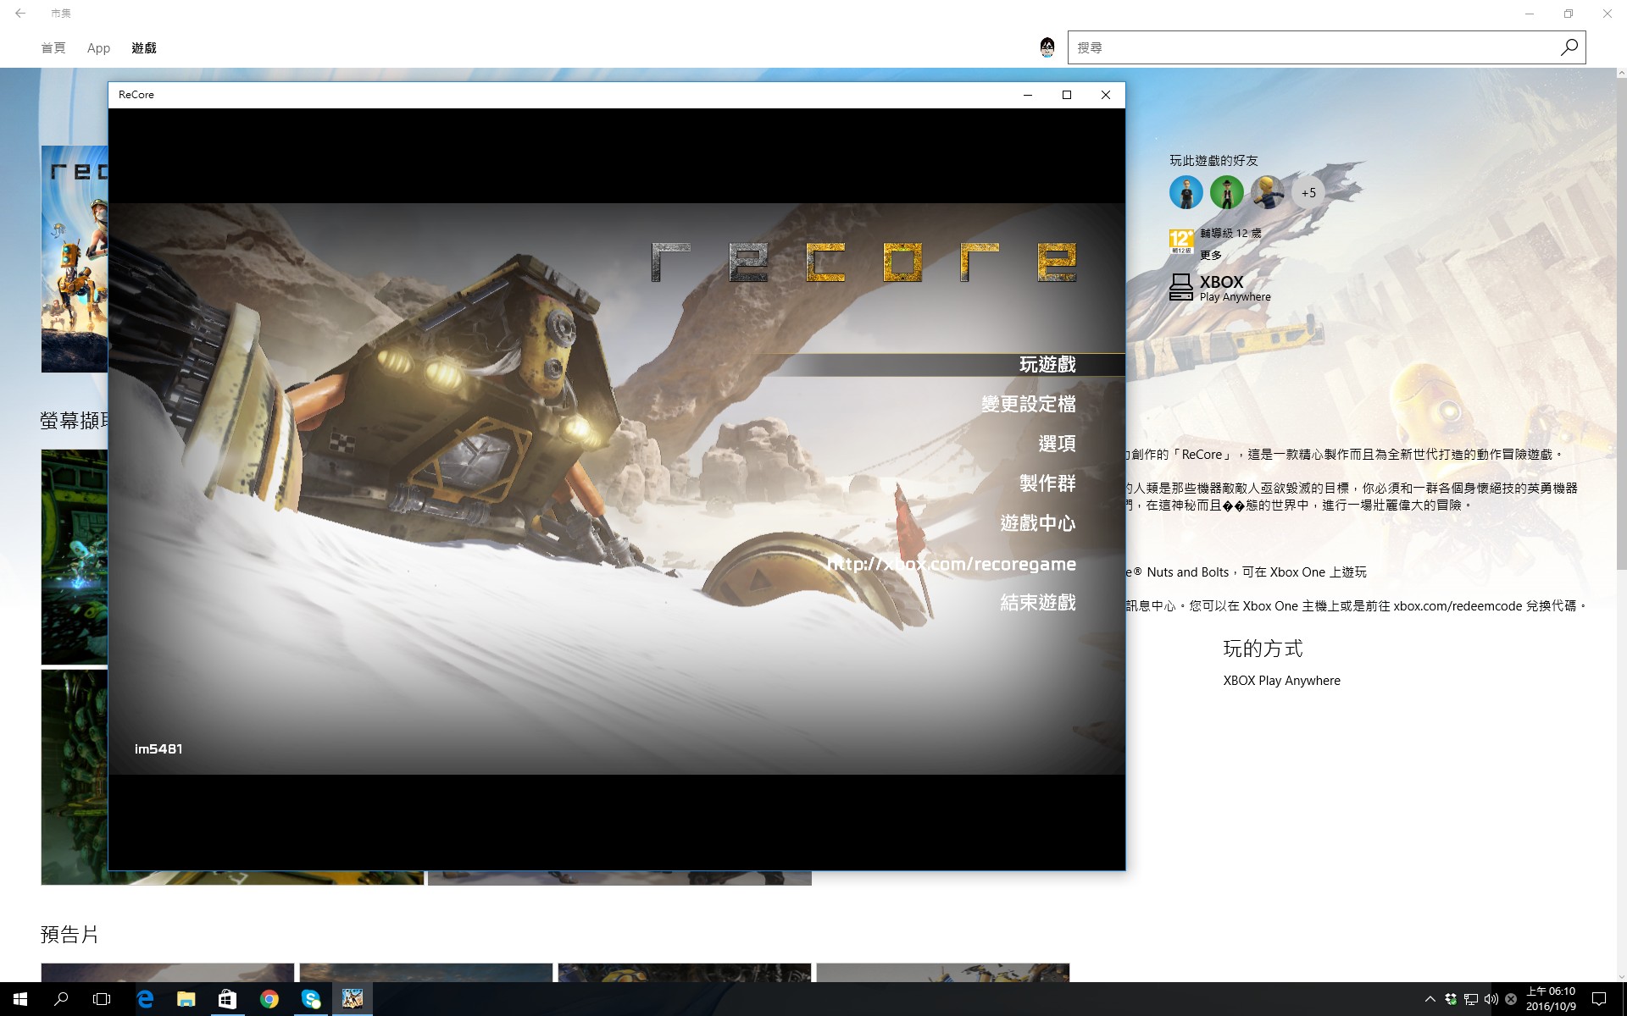Switch to the App Store tab
The width and height of the screenshot is (1627, 1016).
pos(98,48)
